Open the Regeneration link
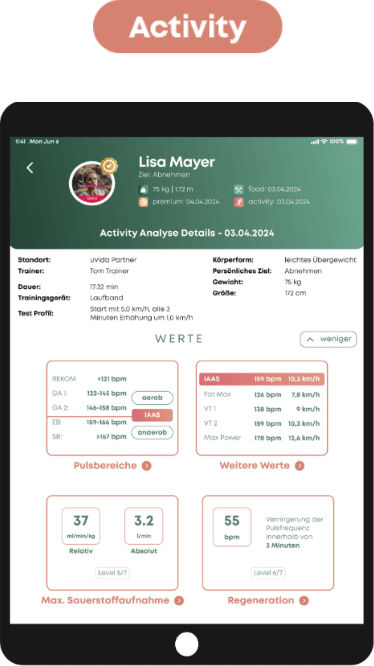The height and width of the screenshot is (666, 374). pos(261,600)
